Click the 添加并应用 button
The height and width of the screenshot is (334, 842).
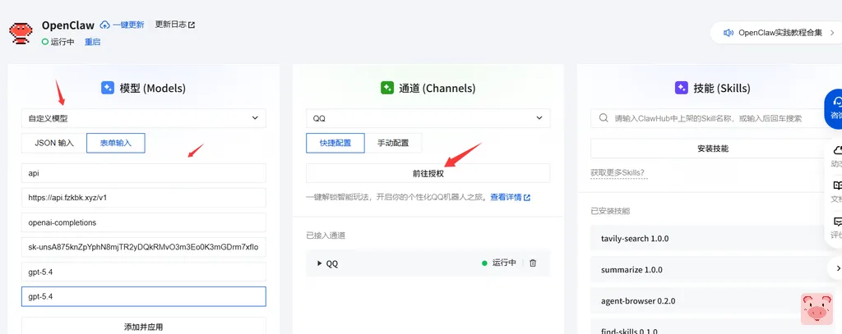point(144,327)
